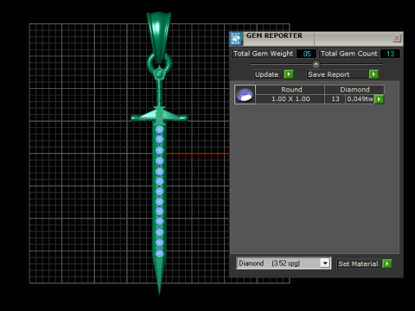Select the round gem thumbnail
Image resolution: width=415 pixels, height=311 pixels.
[245, 94]
